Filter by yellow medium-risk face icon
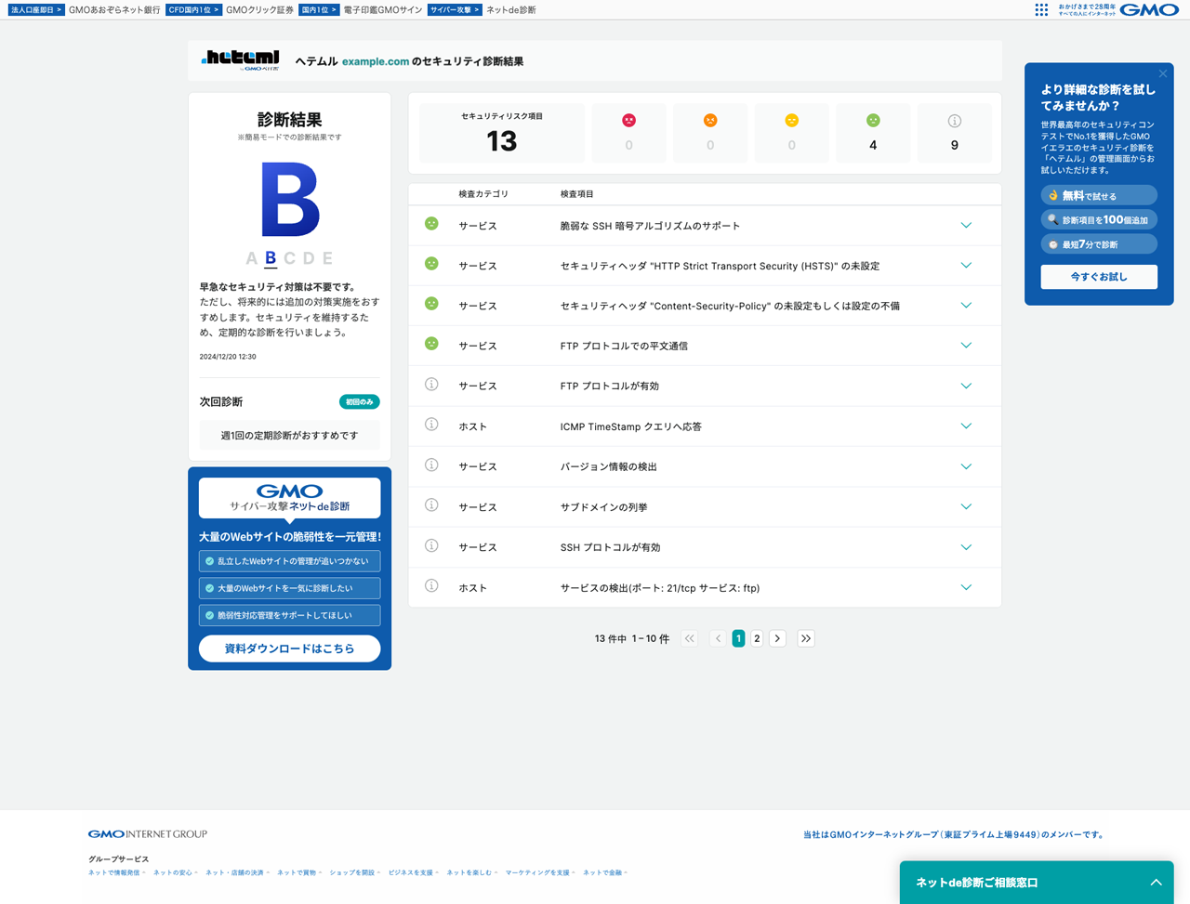1190x904 pixels. [x=791, y=121]
